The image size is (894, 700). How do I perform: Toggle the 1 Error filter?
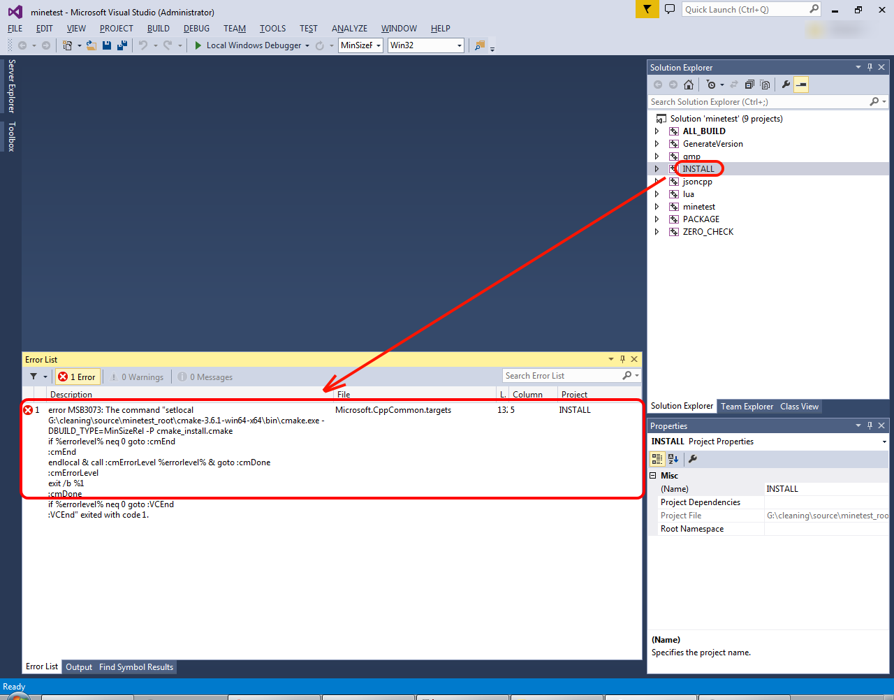pos(78,377)
